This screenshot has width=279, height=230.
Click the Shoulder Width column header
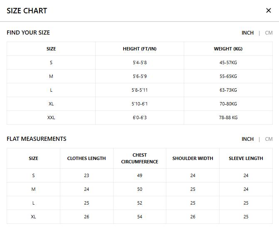pos(193,158)
